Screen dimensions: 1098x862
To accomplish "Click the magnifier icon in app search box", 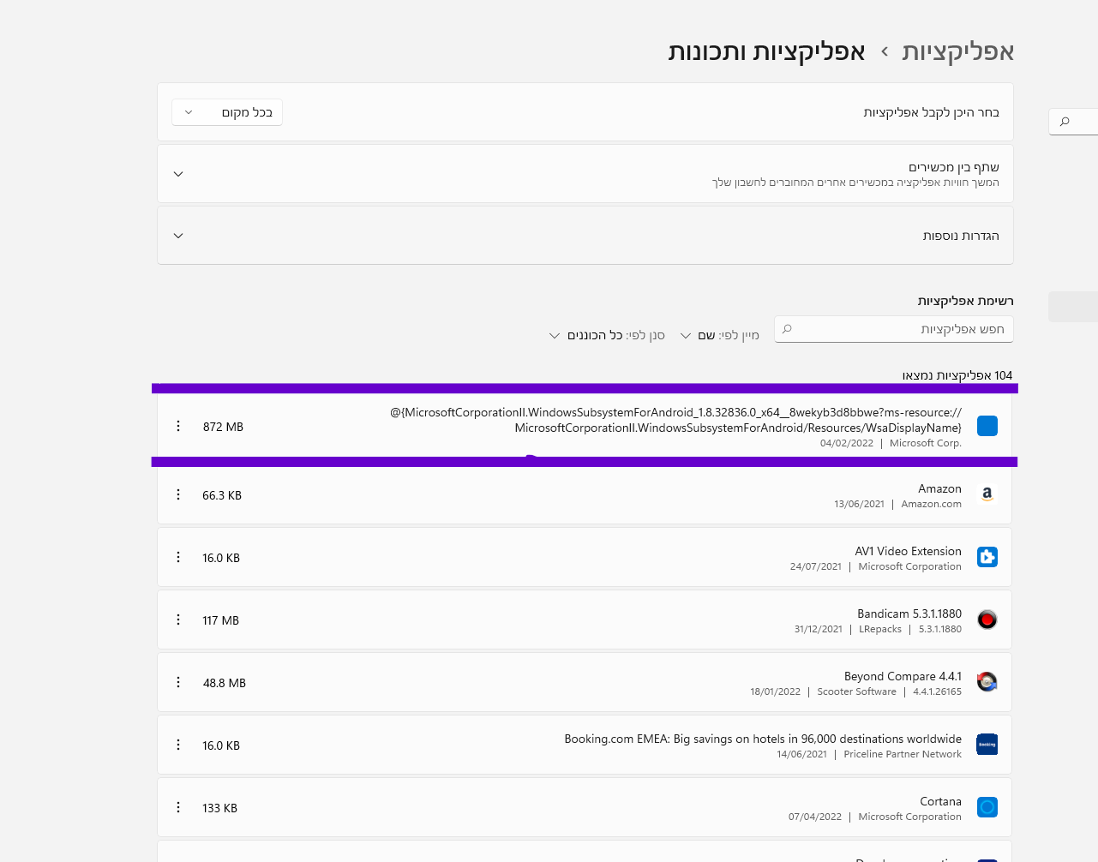I will 787,329.
